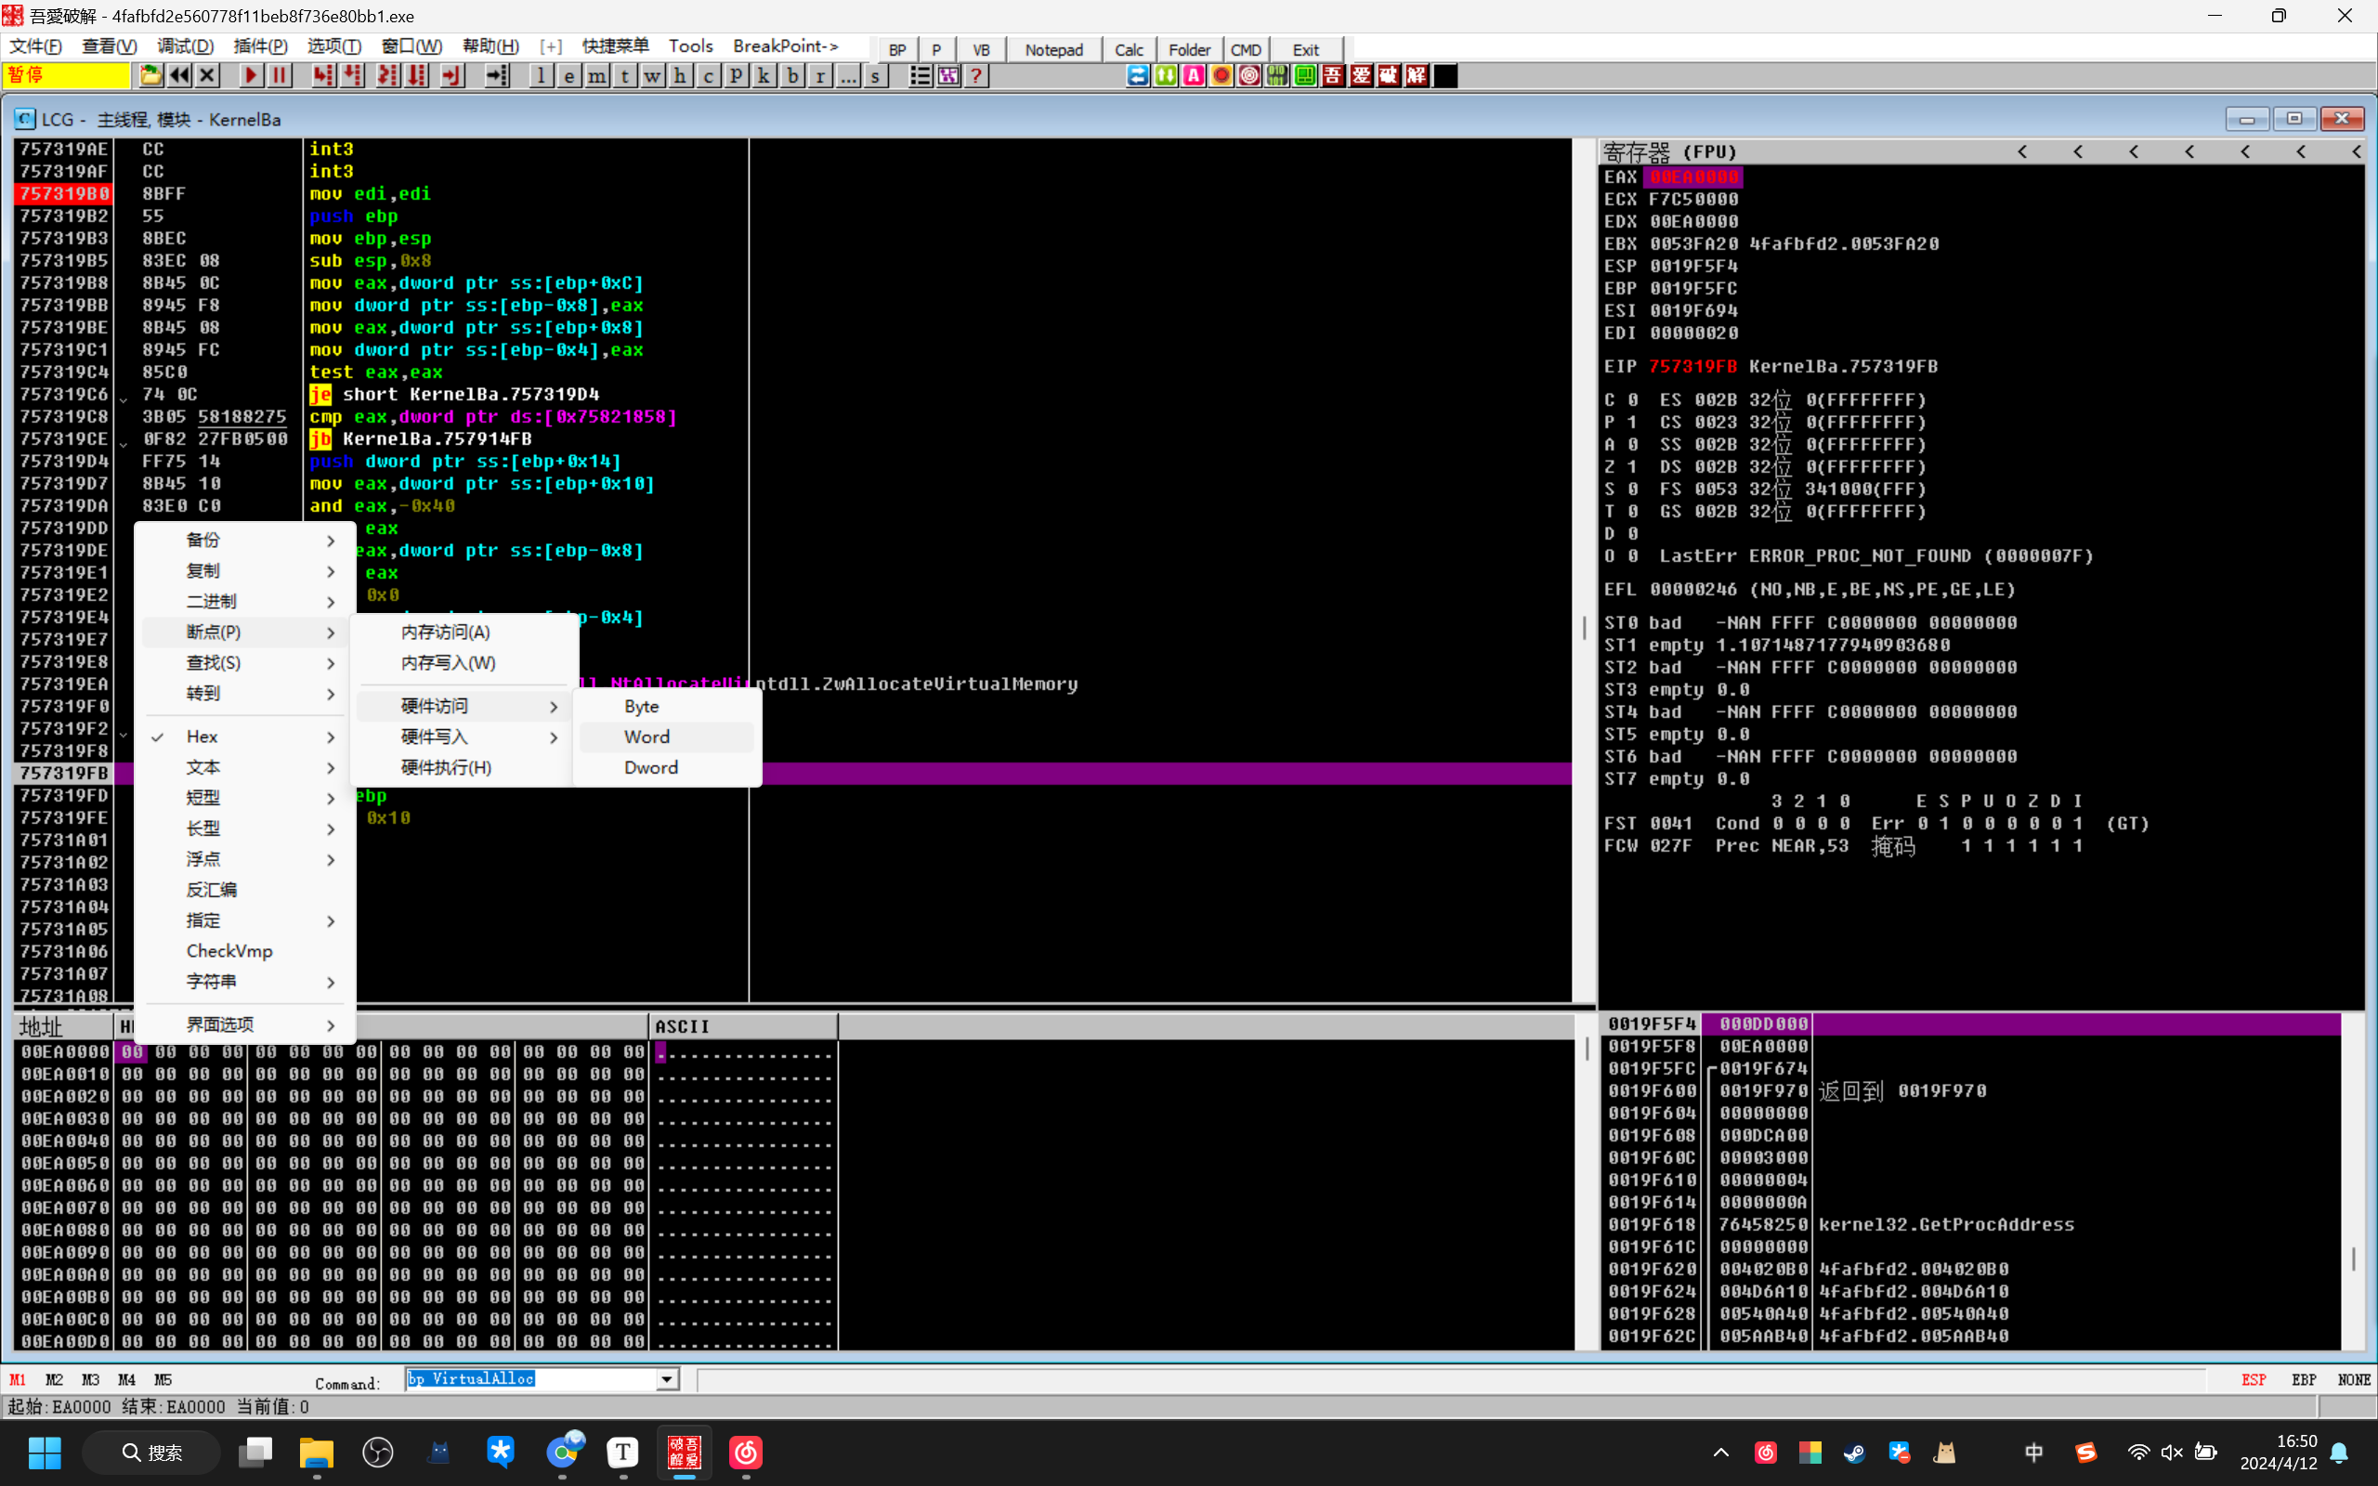
Task: Select Word in hardware access submenu
Action: tap(667, 736)
